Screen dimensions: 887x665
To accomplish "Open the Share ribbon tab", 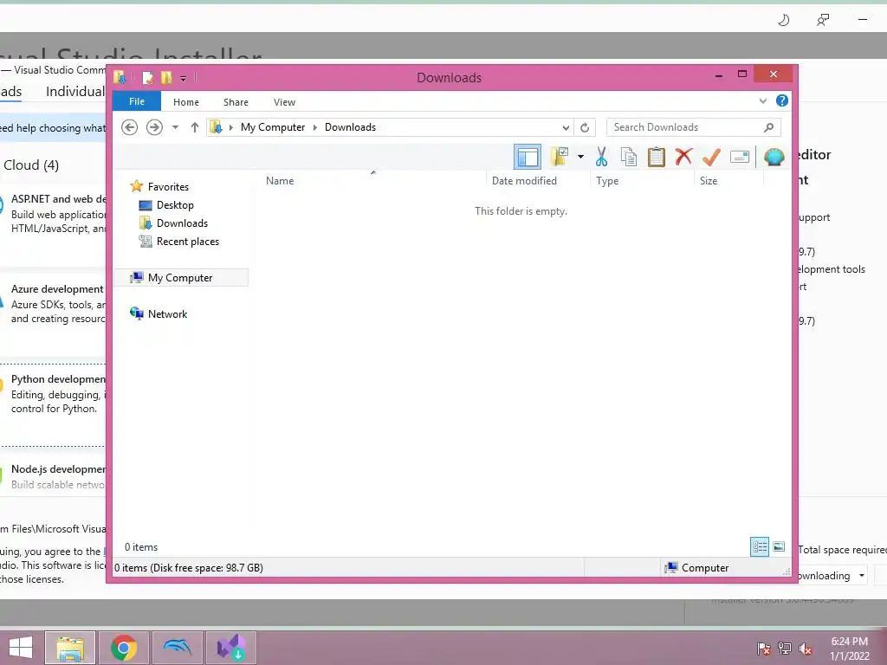I will (236, 102).
